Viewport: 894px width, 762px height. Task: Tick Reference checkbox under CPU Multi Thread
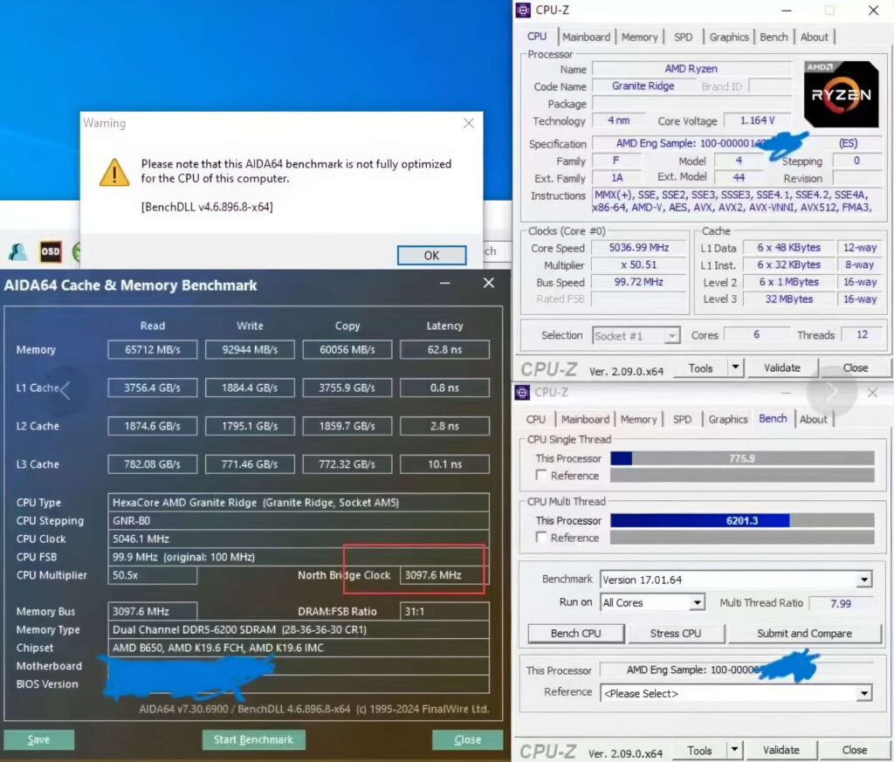(x=541, y=537)
